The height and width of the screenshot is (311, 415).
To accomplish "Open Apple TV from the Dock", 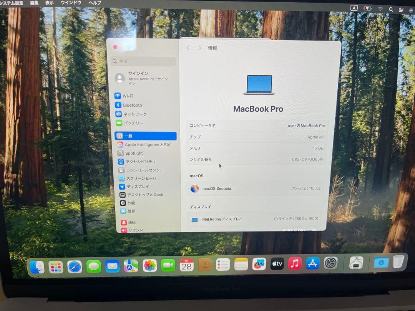I will (277, 264).
